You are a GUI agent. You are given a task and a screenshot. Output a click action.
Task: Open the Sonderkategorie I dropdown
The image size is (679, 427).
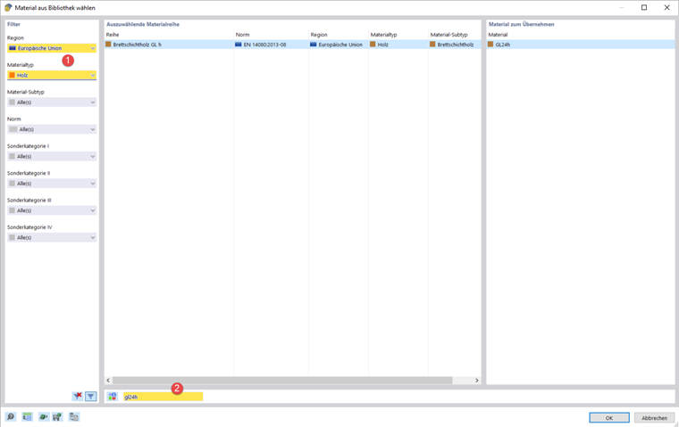(52, 157)
